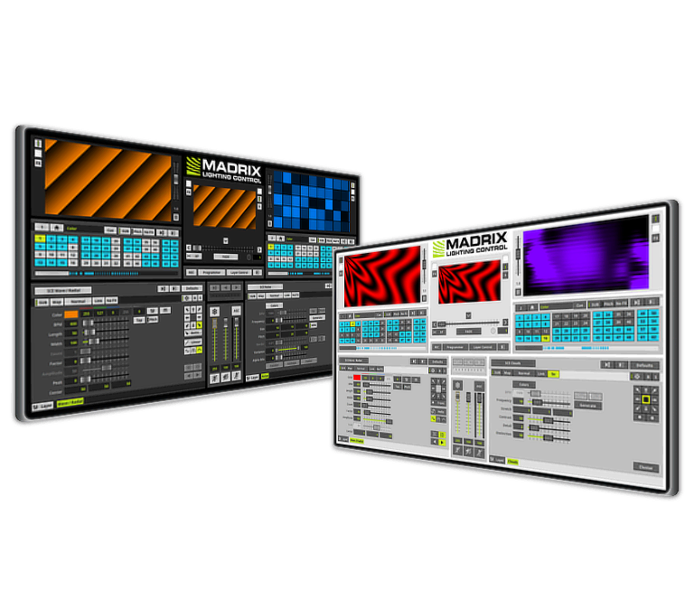Select the yellow Wave / Radial layer tab
This screenshot has width=694, height=600.
[70, 405]
